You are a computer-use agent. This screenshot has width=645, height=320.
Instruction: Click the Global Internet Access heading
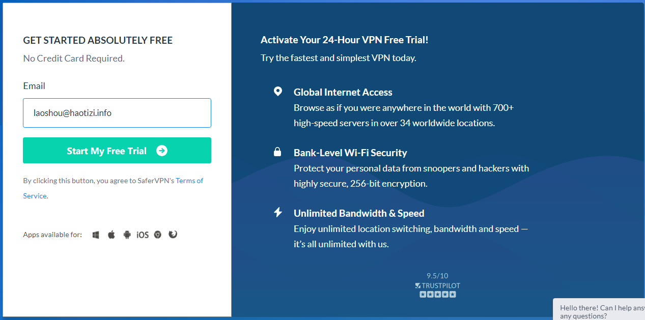point(343,92)
